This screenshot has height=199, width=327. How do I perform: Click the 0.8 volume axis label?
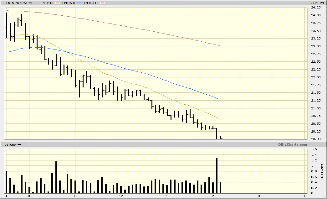pyautogui.click(x=314, y=171)
